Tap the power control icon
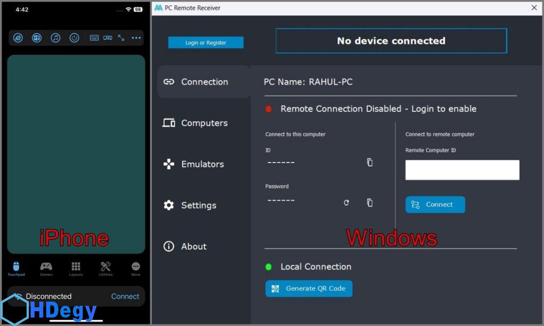 [74, 38]
